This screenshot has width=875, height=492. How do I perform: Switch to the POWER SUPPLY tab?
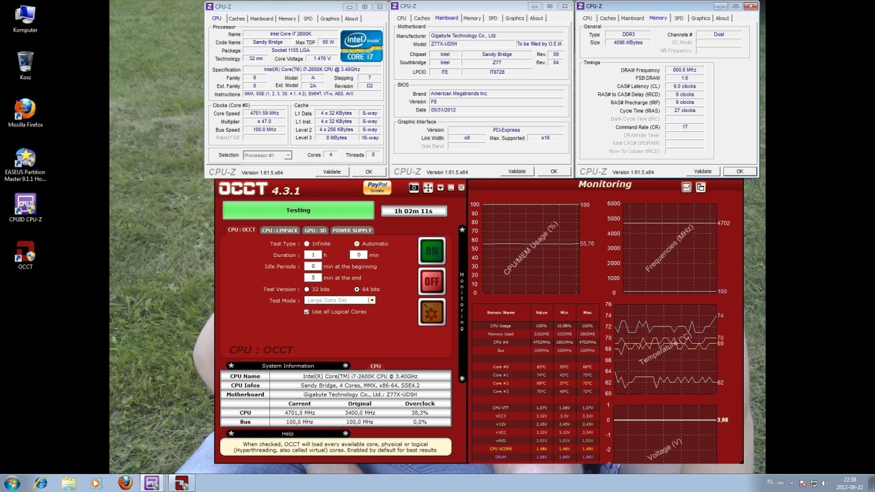(352, 230)
